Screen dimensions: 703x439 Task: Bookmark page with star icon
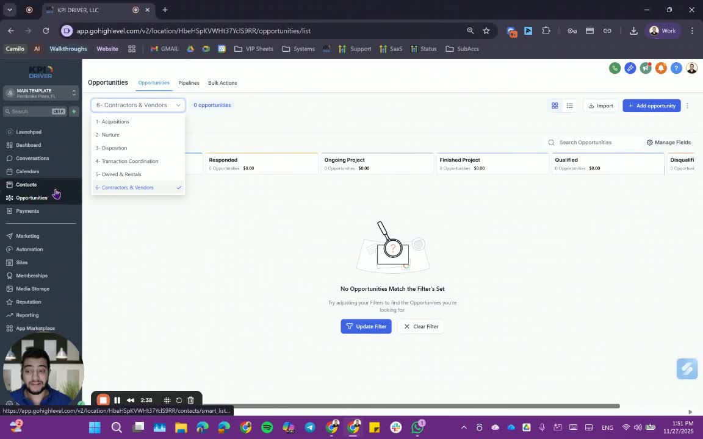[x=486, y=31]
